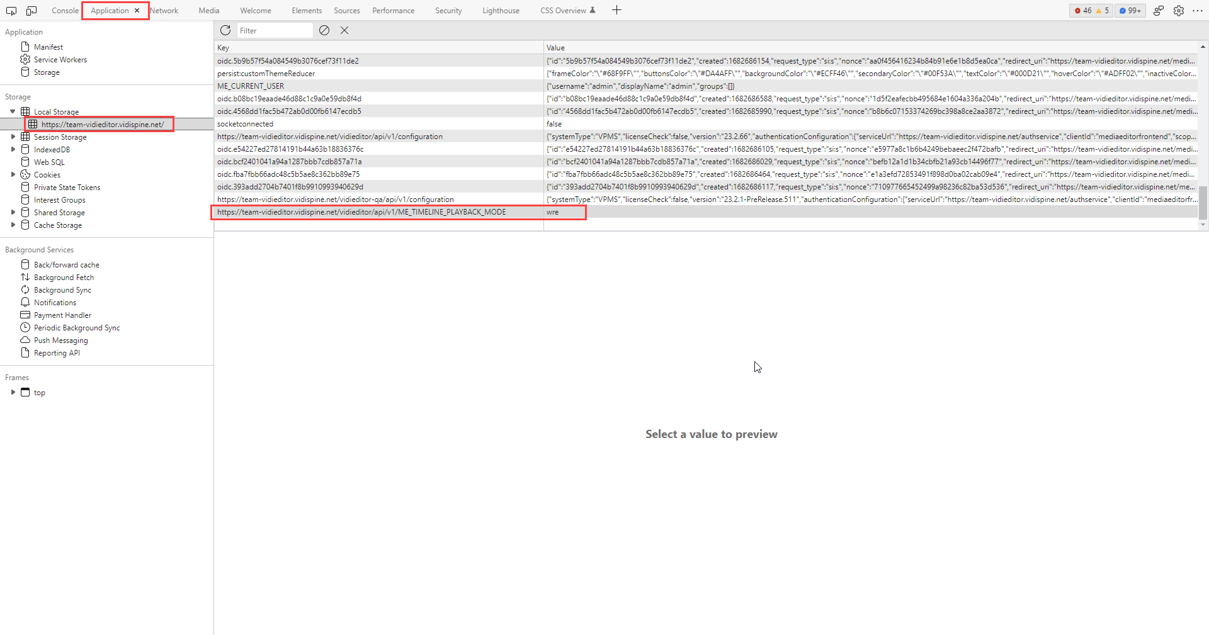The image size is (1209, 635).
Task: Open the more tabs plus icon
Action: (x=616, y=10)
